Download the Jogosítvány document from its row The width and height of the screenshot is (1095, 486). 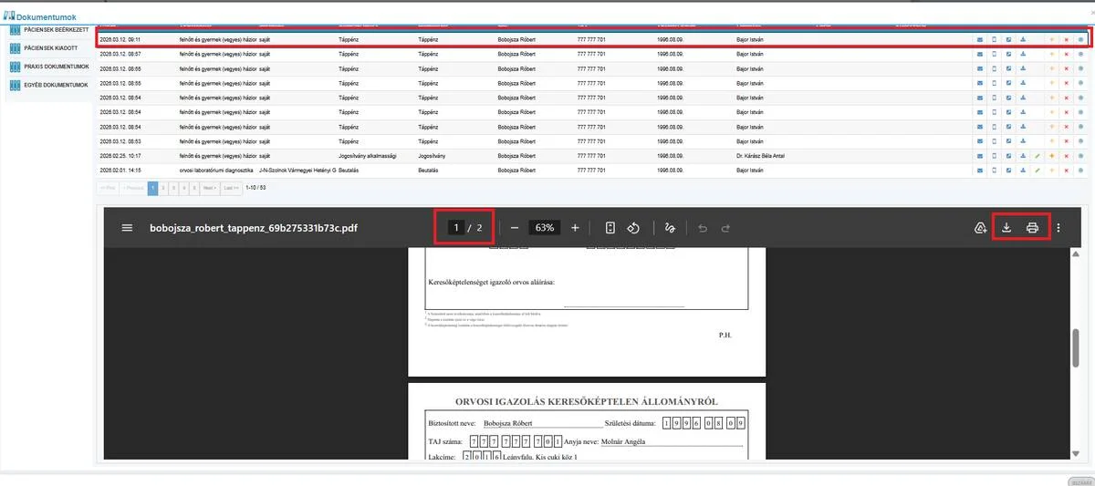(1023, 156)
